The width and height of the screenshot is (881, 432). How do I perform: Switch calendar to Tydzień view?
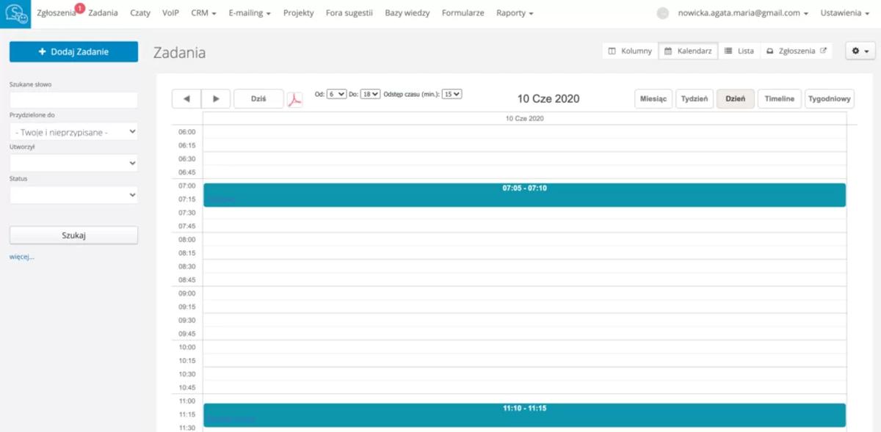tap(695, 99)
